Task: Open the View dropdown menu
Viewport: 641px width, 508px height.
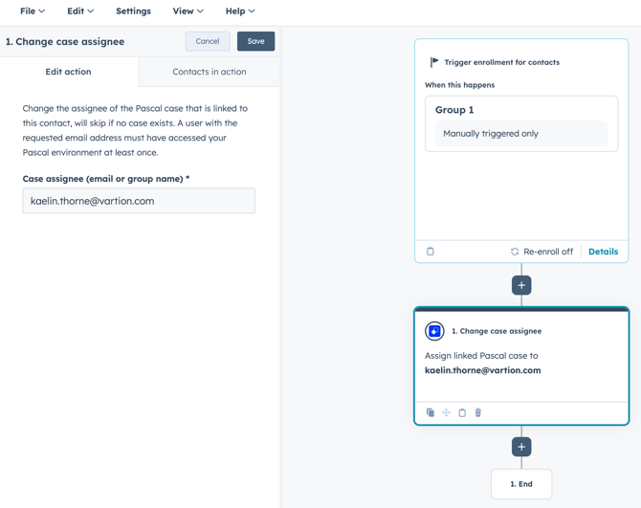Action: [x=188, y=11]
